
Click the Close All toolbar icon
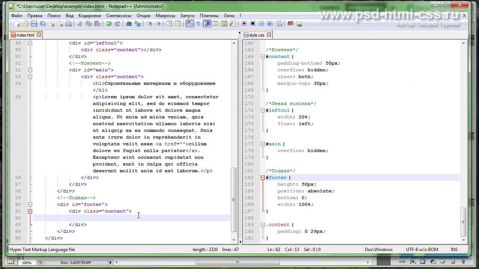(60, 24)
